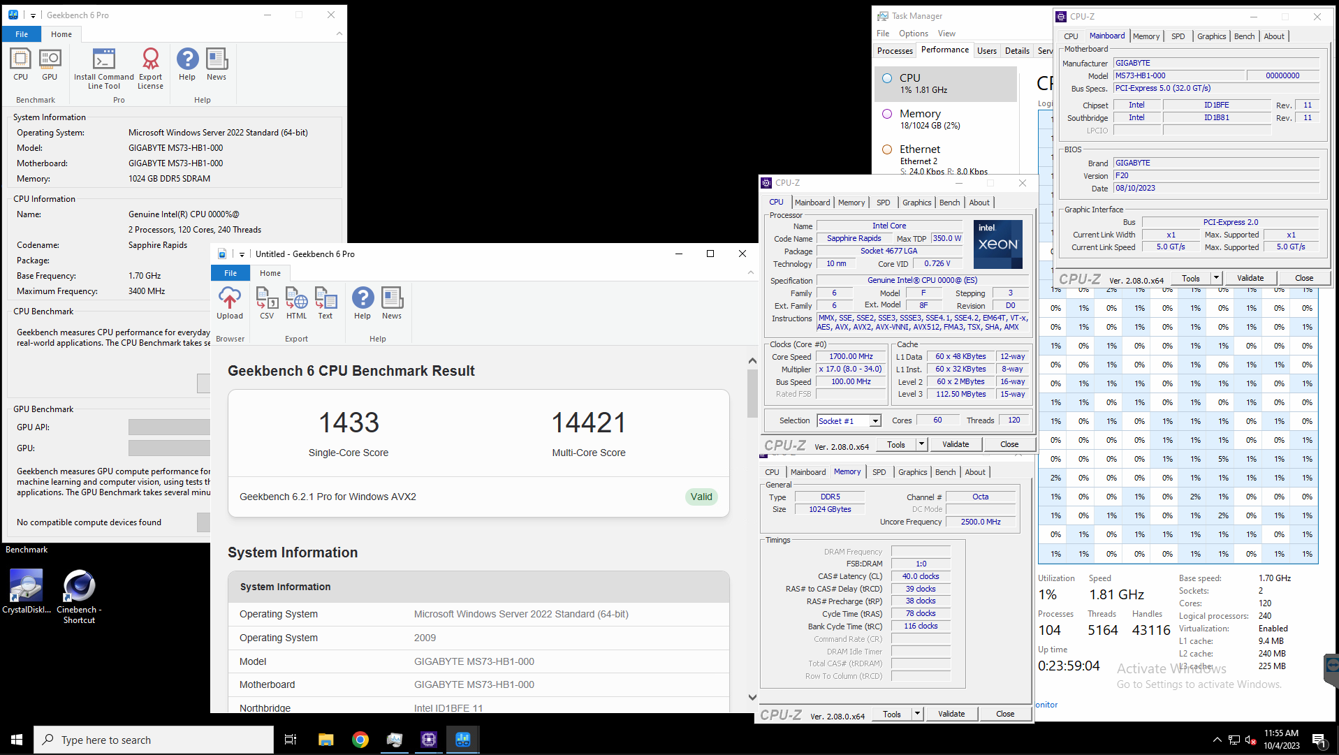
Task: Click Close button in CPU-Z processor window
Action: [1009, 444]
